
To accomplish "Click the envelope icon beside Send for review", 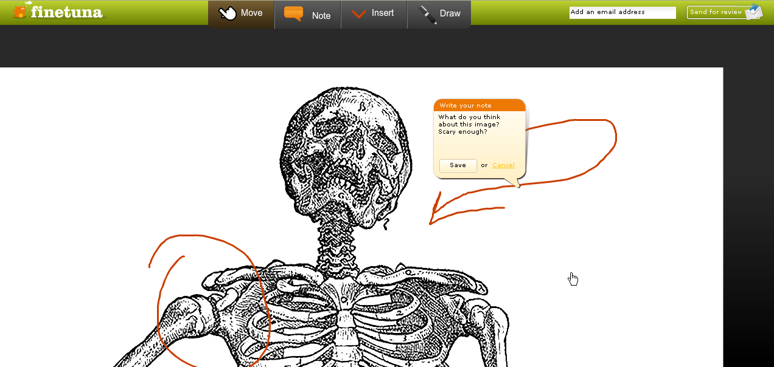I will [753, 12].
